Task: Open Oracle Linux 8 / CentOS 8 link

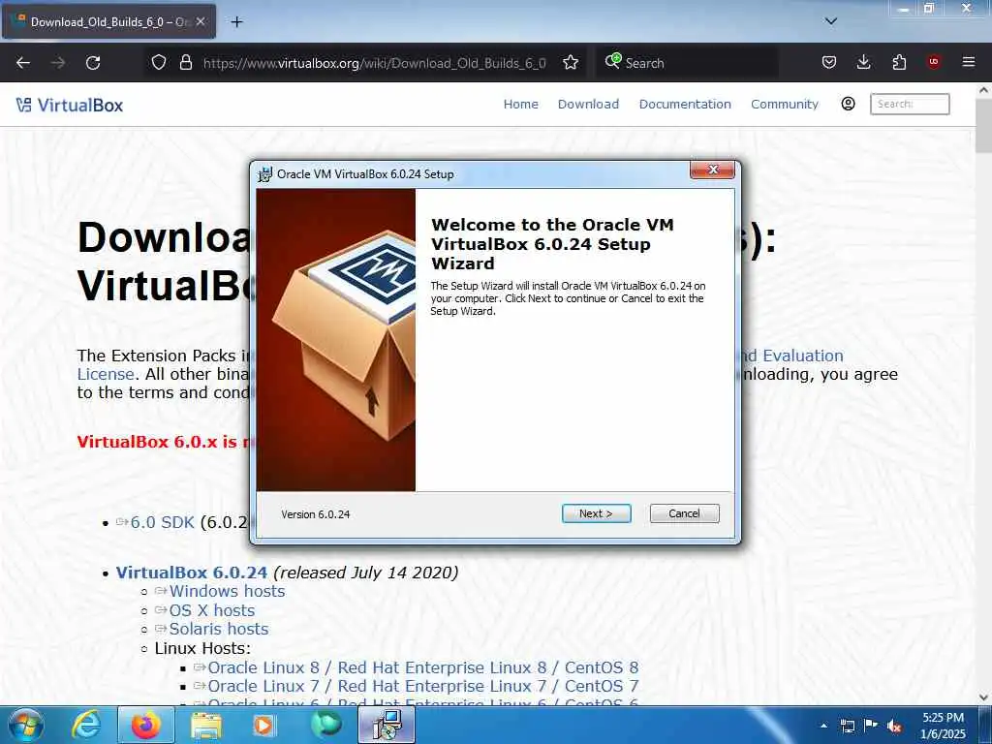Action: (422, 667)
